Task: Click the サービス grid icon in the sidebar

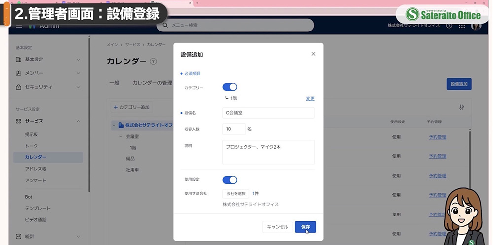Action: (x=19, y=121)
